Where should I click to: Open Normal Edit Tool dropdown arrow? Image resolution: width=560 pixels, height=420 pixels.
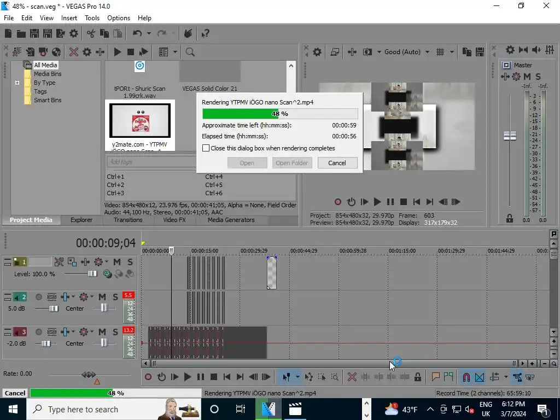(x=297, y=377)
